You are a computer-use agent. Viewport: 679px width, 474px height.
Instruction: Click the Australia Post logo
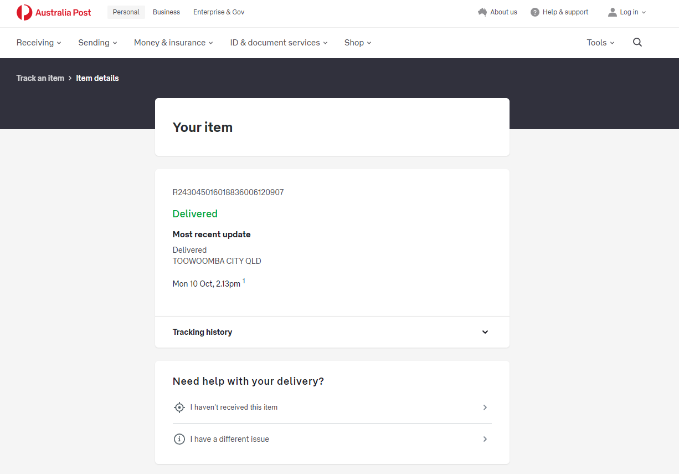point(54,12)
